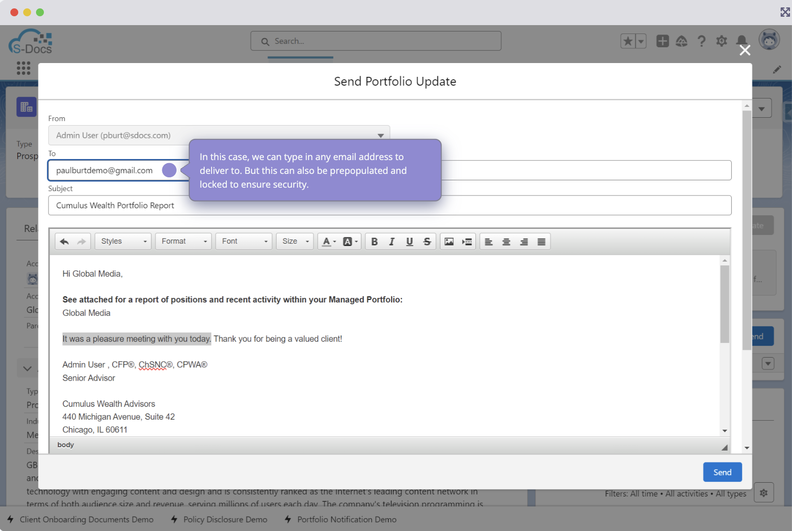
Task: Open the background color picker
Action: (350, 241)
